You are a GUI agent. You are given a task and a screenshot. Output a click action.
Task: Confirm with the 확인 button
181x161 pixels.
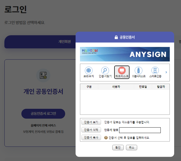pos(118,148)
